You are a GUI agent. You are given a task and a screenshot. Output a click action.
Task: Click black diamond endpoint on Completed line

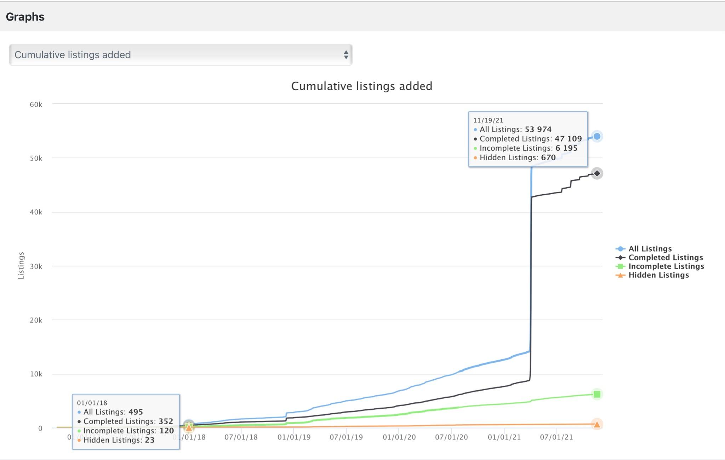pyautogui.click(x=597, y=173)
